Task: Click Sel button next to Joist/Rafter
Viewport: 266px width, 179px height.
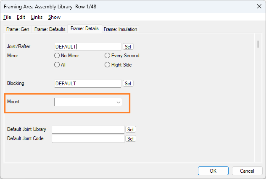Action: click(128, 47)
